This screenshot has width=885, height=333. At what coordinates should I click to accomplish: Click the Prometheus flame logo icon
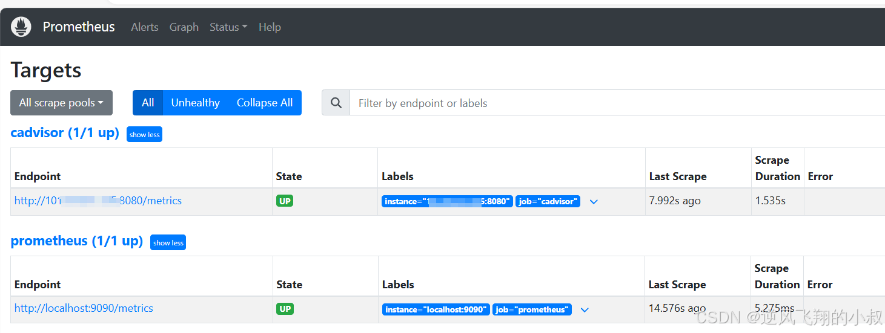click(21, 27)
